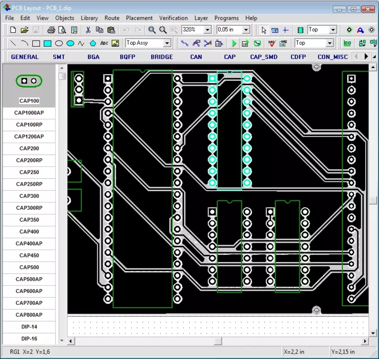Screen dimensions: 379x359
Task: Click the canvas horizontal scroll right arrow
Action: click(x=365, y=341)
